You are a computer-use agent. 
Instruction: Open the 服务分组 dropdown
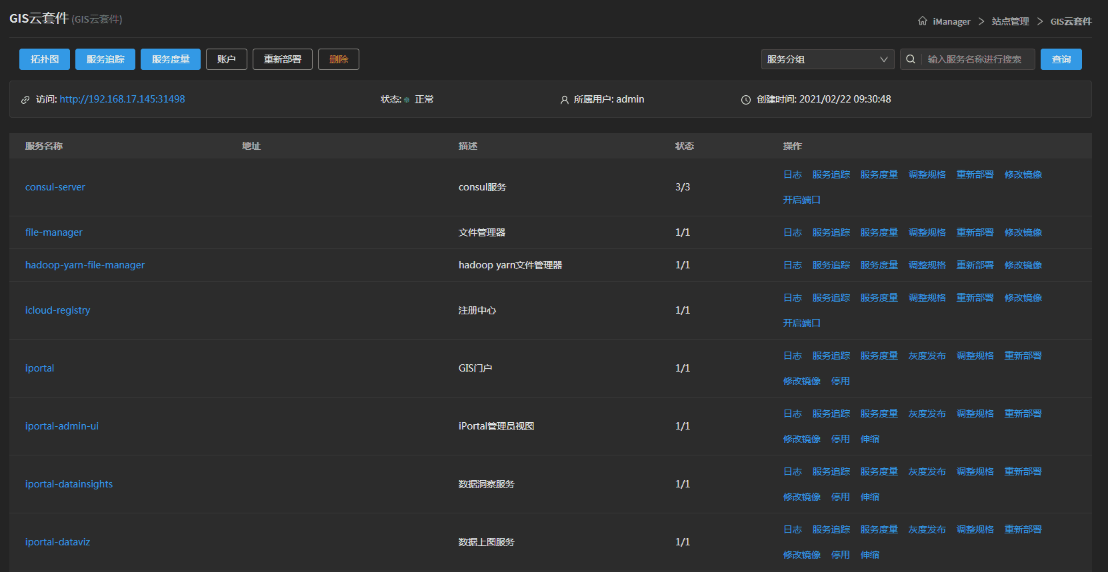(x=827, y=59)
